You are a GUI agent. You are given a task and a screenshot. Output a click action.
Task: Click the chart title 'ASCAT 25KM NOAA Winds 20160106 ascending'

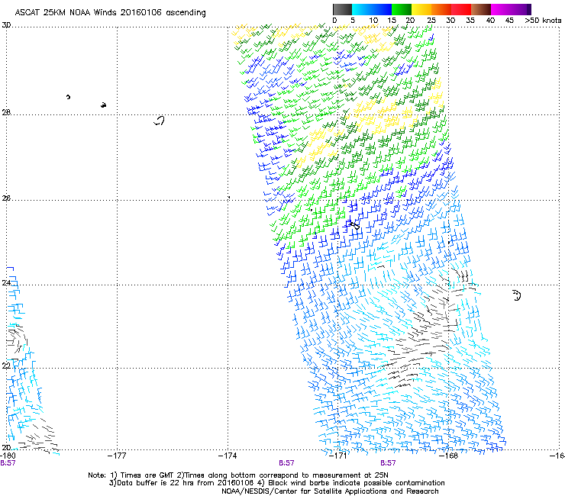110,13
